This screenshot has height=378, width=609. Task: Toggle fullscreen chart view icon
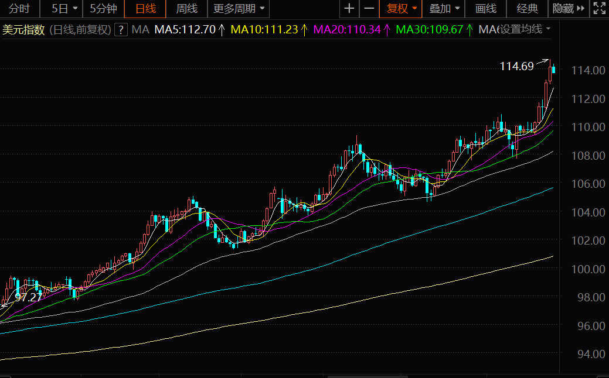[x=599, y=9]
